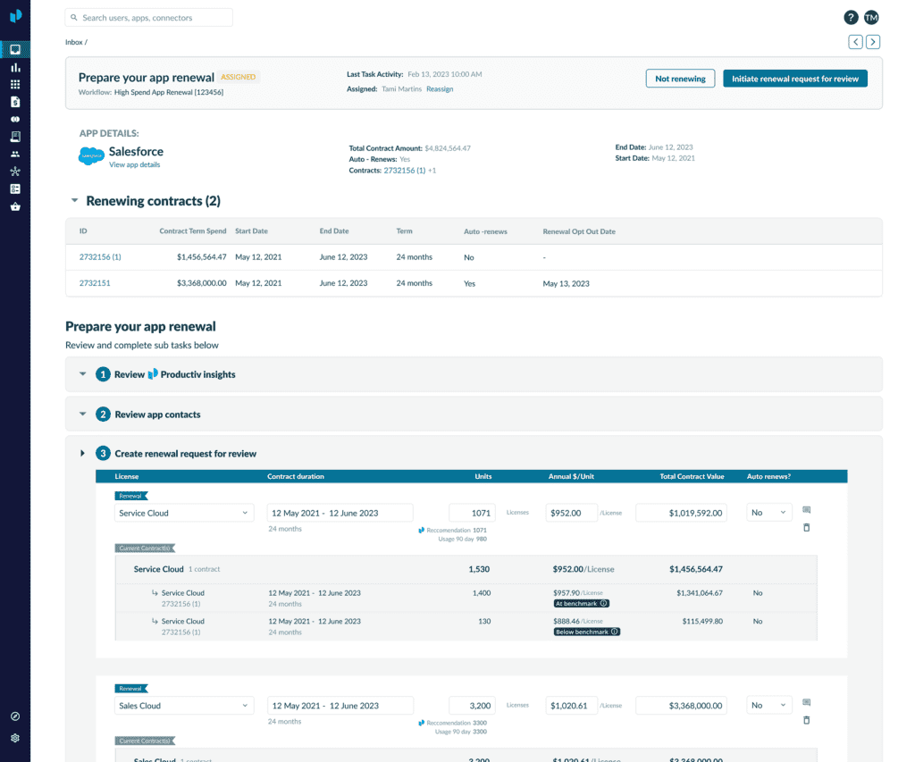Add comment on Sales Cloud renewal row

(x=807, y=702)
